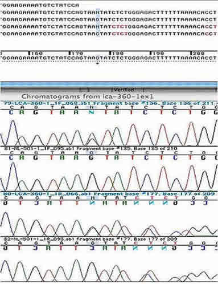Click the blue window divider bar
The image size is (218, 284).
coord(109,84)
